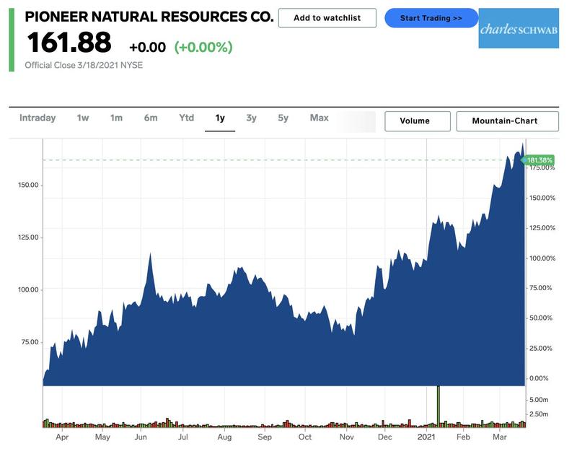Click Add to watchlist button

[x=327, y=18]
